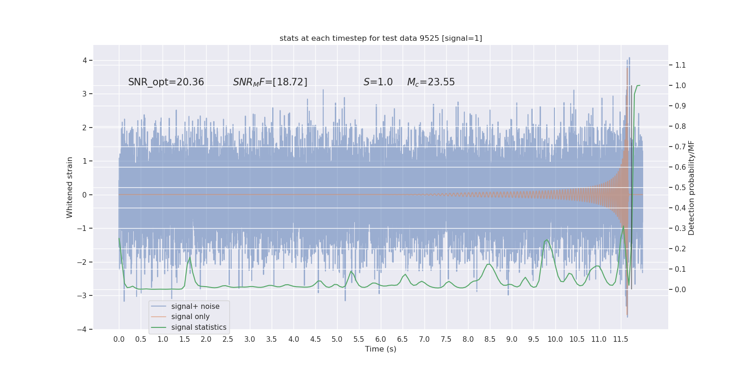Click the orange legend line swatch

pyautogui.click(x=159, y=317)
